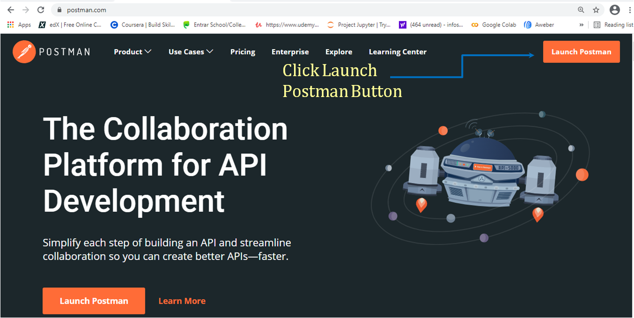Follow the Learn More link
Screen dimensions: 634x318
click(x=182, y=301)
